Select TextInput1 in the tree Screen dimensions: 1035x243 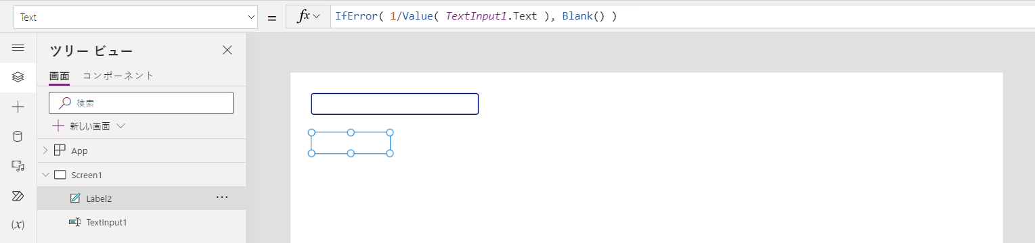[106, 222]
